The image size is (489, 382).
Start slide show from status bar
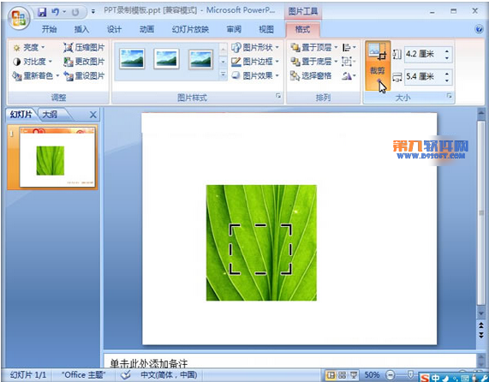pos(354,375)
